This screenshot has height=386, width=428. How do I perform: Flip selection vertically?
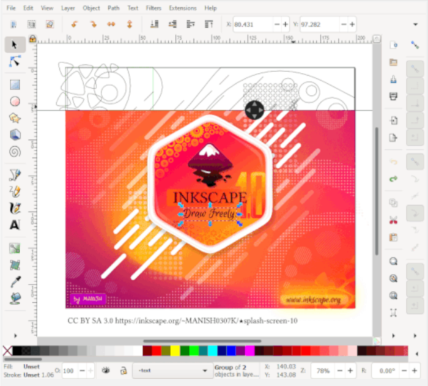click(130, 24)
